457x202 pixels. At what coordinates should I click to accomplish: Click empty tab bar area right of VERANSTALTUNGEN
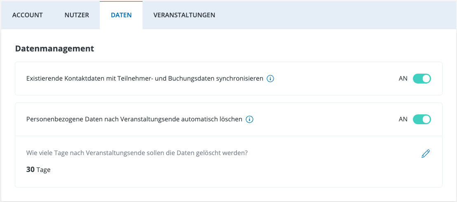tap(330, 15)
